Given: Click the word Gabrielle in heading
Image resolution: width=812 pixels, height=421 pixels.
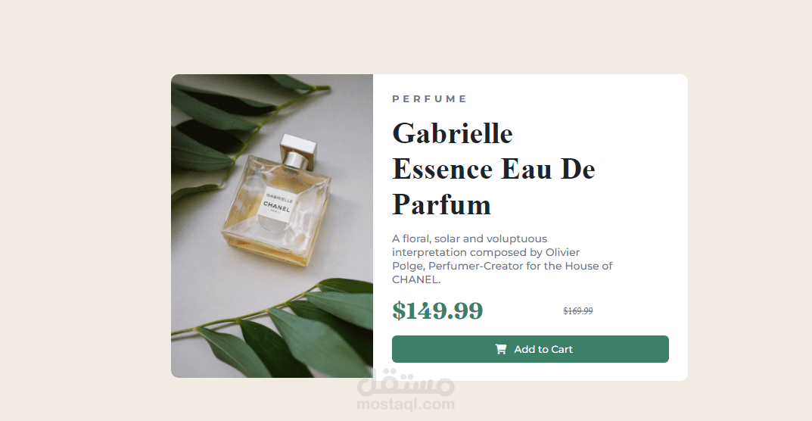Looking at the screenshot, I should [452, 133].
